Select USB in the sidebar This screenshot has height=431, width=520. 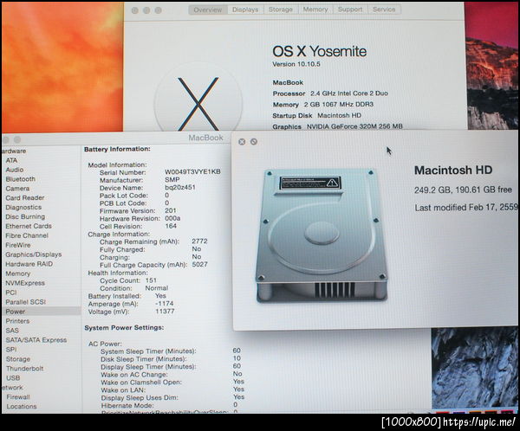point(13,378)
